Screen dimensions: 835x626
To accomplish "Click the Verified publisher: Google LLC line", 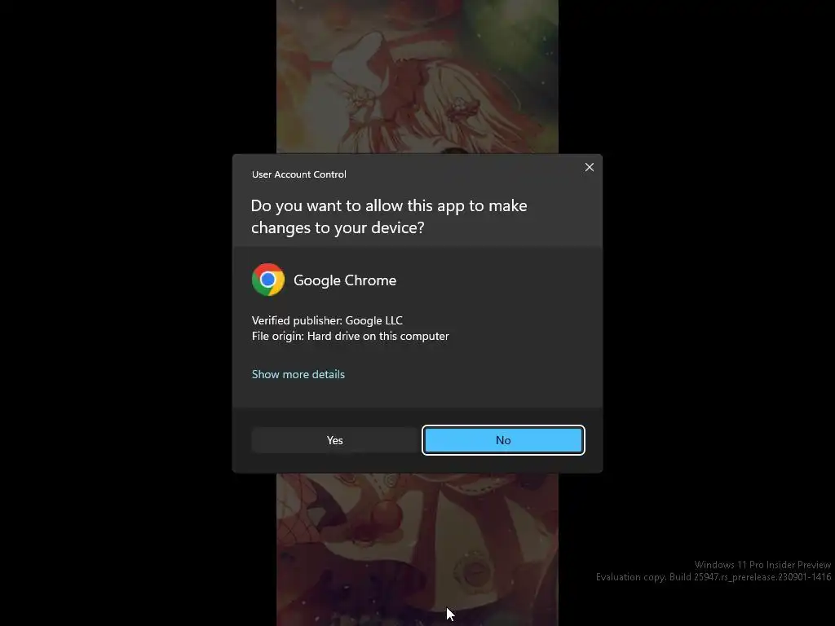I will tap(327, 320).
